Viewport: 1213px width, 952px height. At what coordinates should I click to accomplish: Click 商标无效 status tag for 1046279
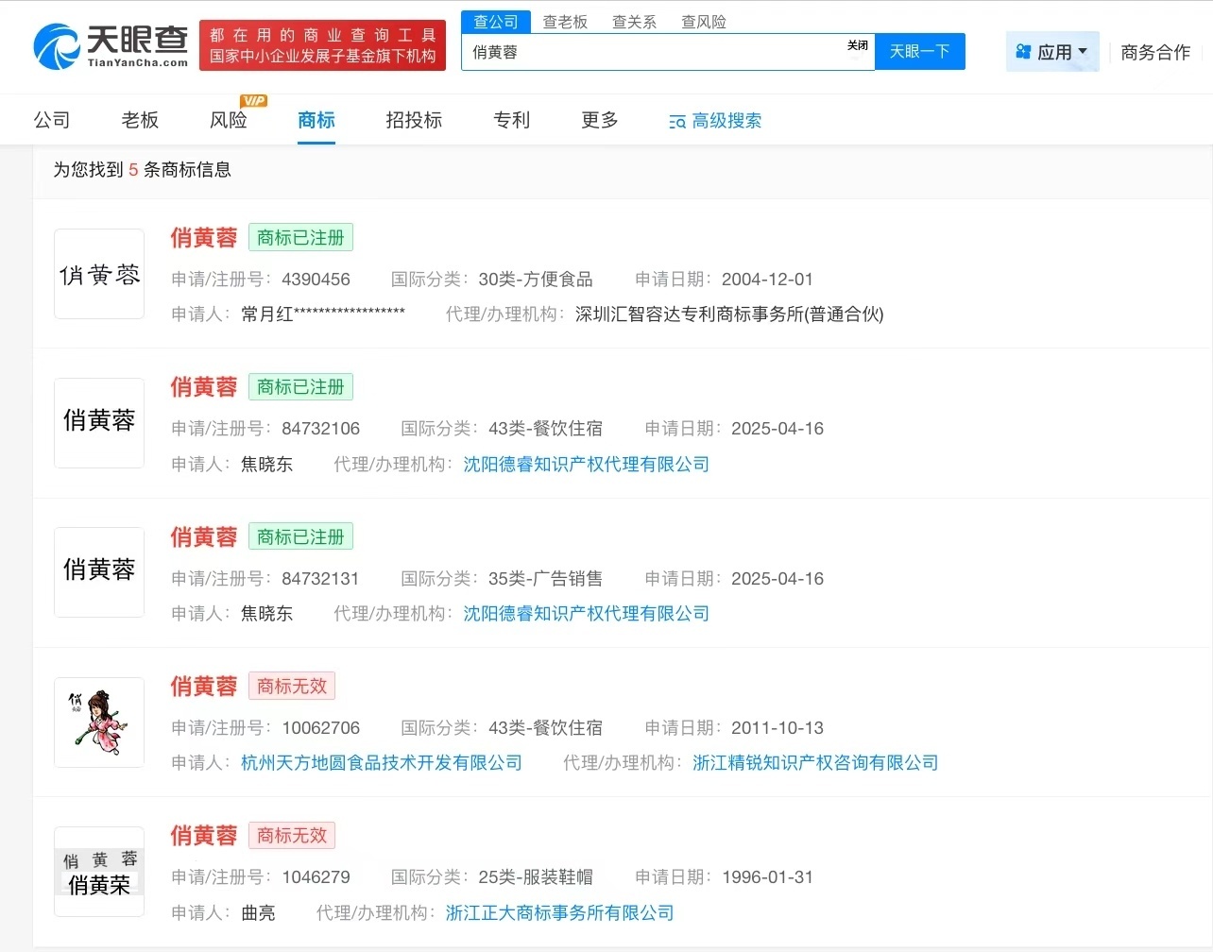point(292,836)
